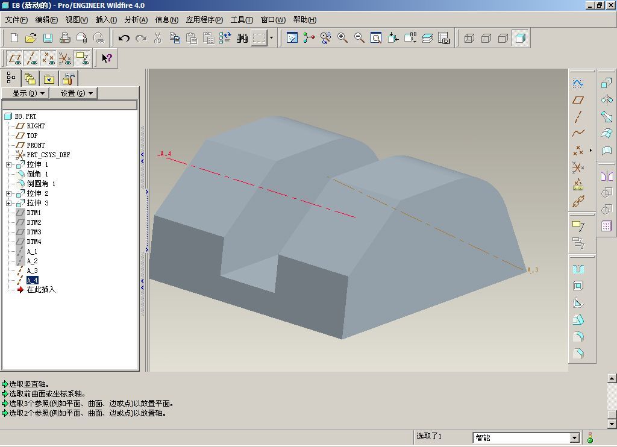This screenshot has height=447, width=617.
Task: Refit the model to the window
Action: point(376,38)
